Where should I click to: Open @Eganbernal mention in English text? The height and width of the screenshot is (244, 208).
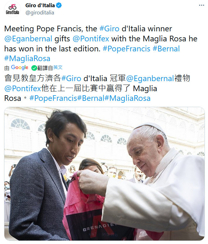click(x=28, y=39)
